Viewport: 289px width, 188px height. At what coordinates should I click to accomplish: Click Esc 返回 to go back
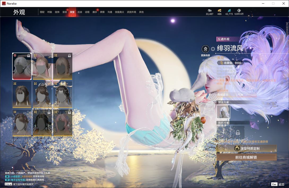coord(278,184)
